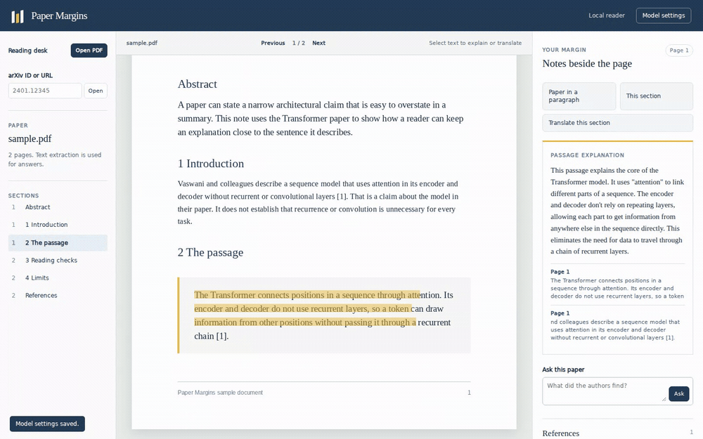Image resolution: width=703 pixels, height=439 pixels.
Task: Click Translate this section
Action: (x=617, y=123)
